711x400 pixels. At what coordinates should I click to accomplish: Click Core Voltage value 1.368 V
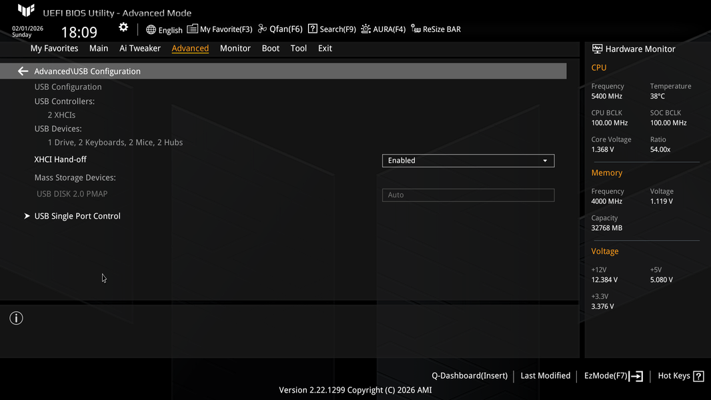point(603,149)
